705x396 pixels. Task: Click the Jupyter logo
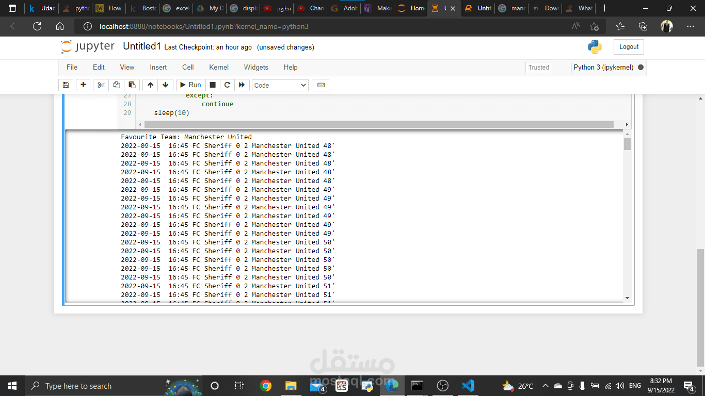point(88,46)
